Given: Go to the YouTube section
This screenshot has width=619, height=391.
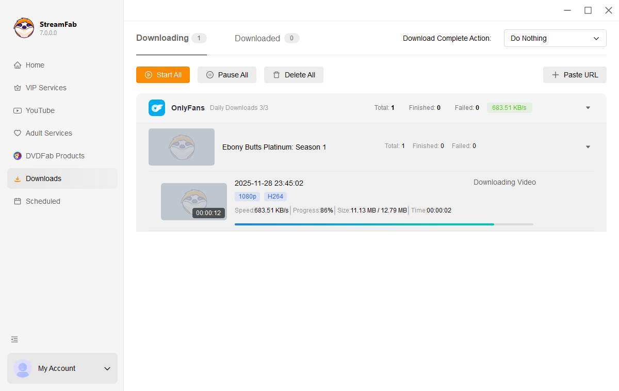Looking at the screenshot, I should pyautogui.click(x=40, y=110).
